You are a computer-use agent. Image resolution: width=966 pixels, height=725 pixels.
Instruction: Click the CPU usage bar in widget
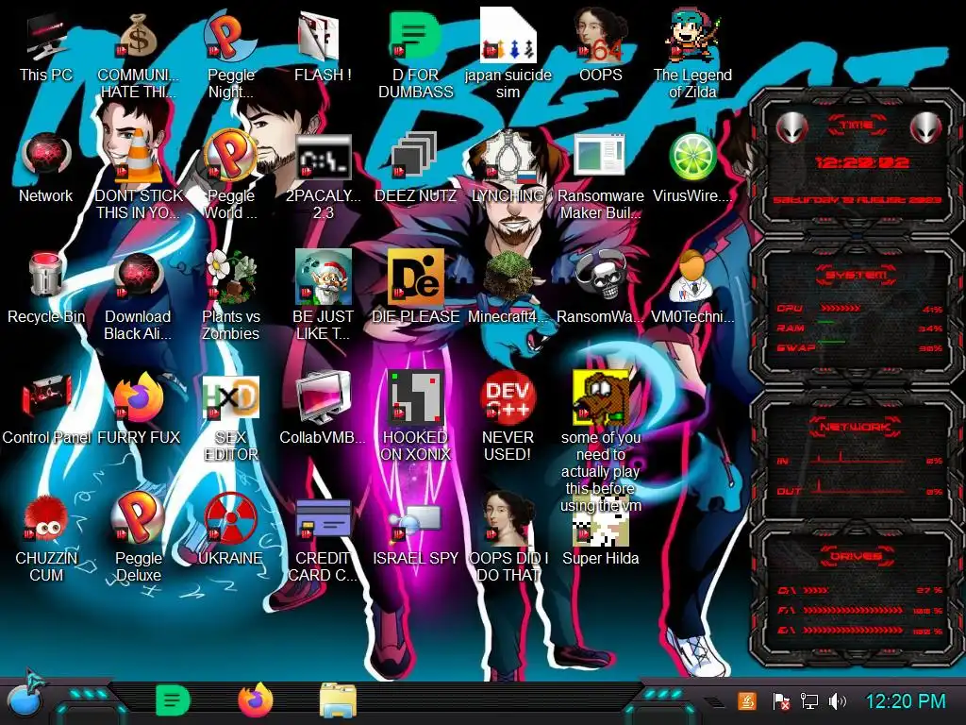tap(841, 309)
